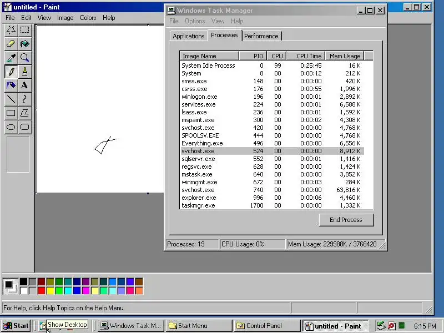Screen dimensions: 444x333
Task: Open Paint's Colors menu
Action: tap(88, 18)
